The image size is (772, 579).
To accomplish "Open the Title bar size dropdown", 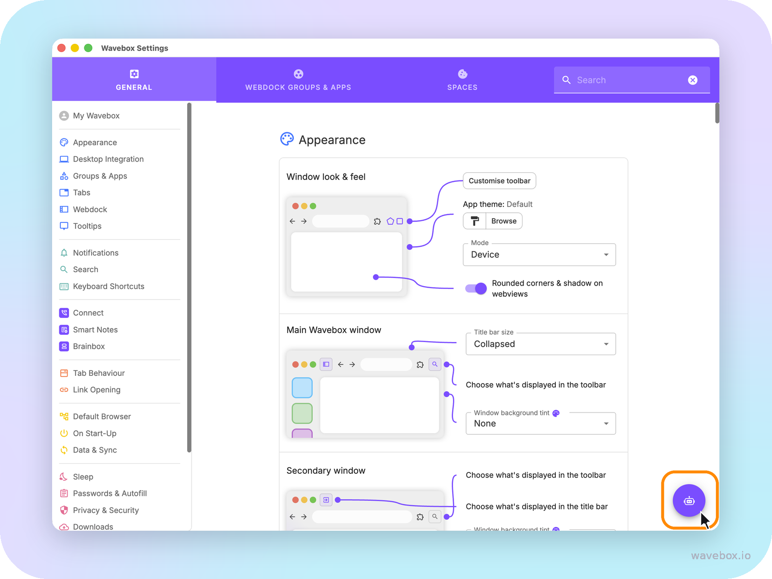I will coord(541,344).
